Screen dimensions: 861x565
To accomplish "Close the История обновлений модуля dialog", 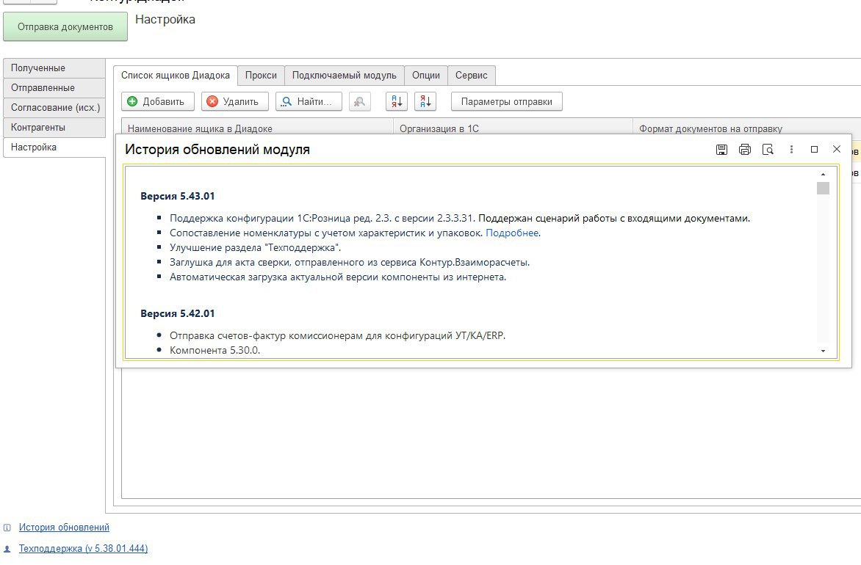I will (x=836, y=149).
